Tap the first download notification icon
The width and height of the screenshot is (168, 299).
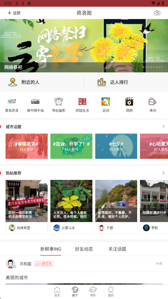click(17, 3)
